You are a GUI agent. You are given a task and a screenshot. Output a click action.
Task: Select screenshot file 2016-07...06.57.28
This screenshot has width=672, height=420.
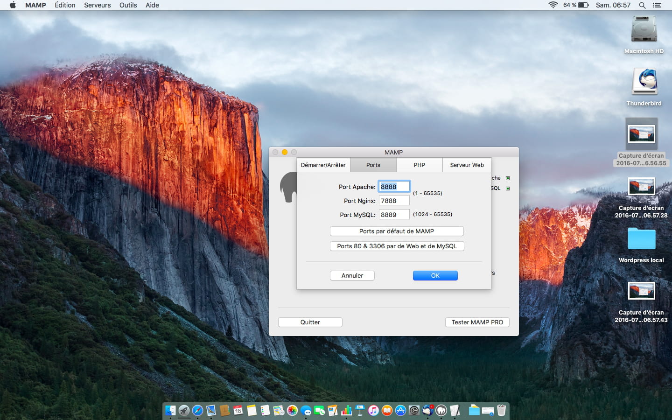[x=641, y=198]
